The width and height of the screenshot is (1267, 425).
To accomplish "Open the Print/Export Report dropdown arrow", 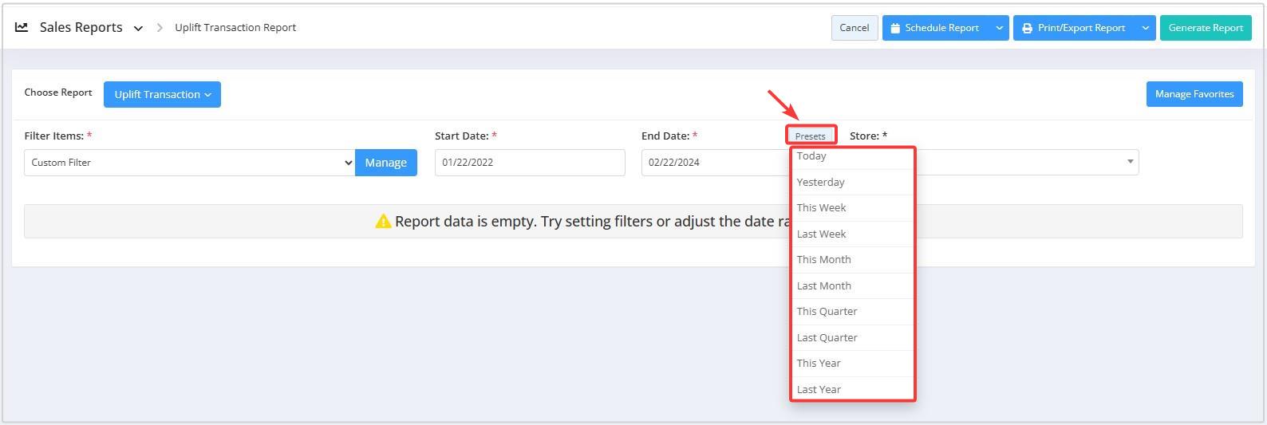I will 1146,28.
